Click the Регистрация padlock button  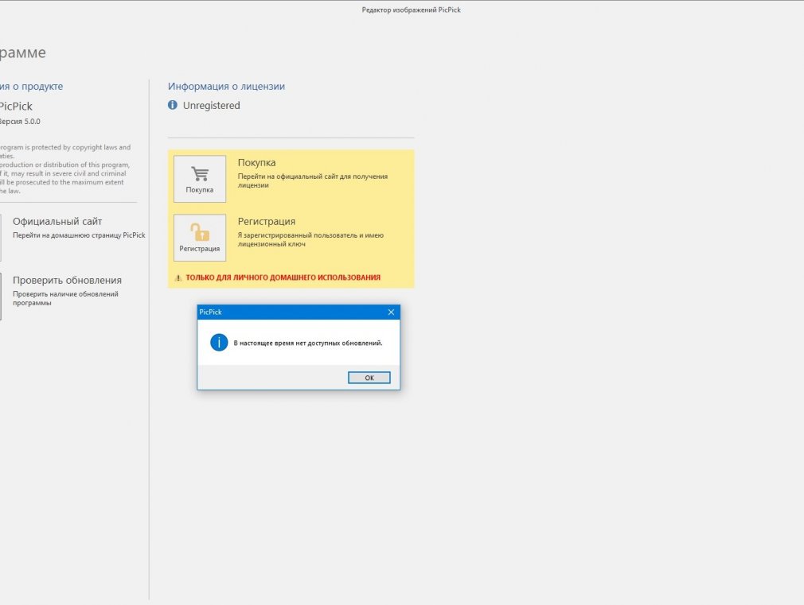click(x=200, y=238)
